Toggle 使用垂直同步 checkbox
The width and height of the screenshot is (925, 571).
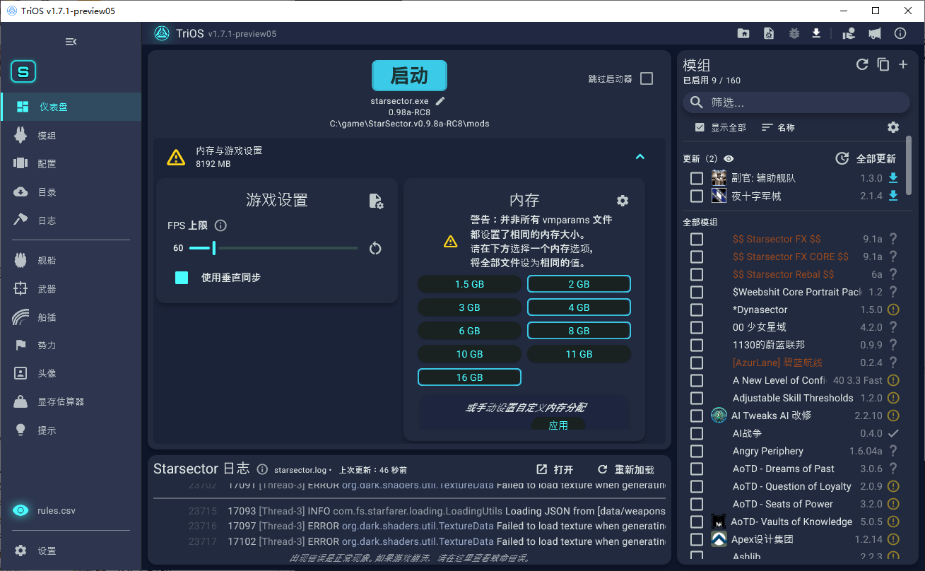point(182,278)
